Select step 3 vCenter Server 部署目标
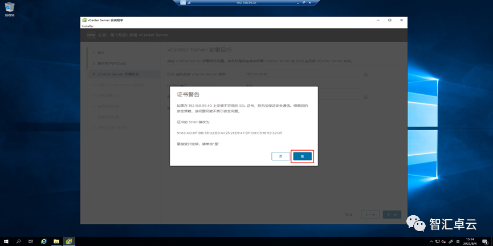Image resolution: width=493 pixels, height=246 pixels. click(124, 74)
